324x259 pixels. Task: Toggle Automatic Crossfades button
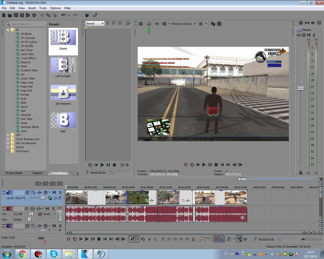tap(222, 239)
